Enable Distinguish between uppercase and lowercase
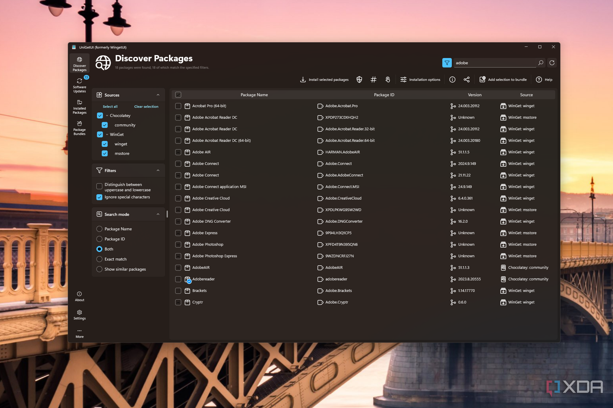613x408 pixels. [x=99, y=186]
